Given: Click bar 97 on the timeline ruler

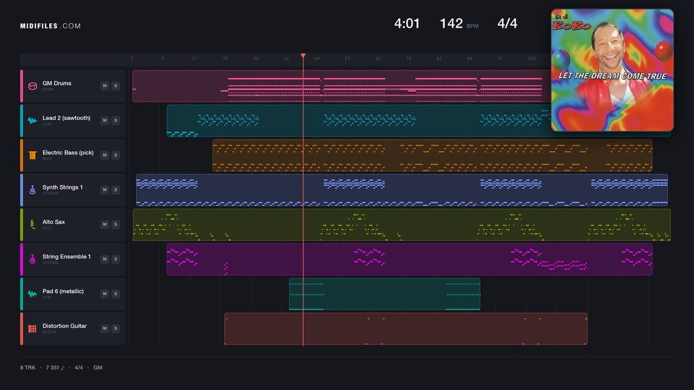Looking at the screenshot, I should point(500,59).
